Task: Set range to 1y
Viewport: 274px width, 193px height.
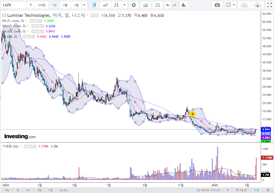Action: tap(18, 190)
